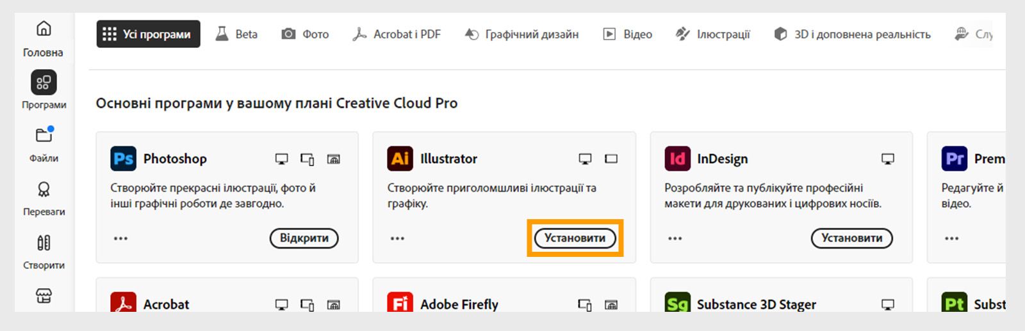Install InDesign with the Установити button
1025x331 pixels.
click(x=852, y=238)
